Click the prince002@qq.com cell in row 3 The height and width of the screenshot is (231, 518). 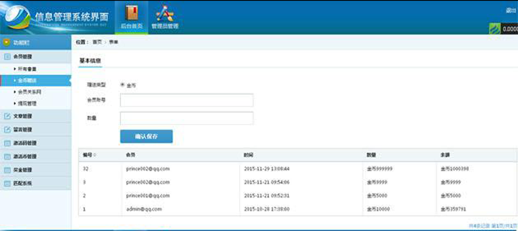[148, 183]
